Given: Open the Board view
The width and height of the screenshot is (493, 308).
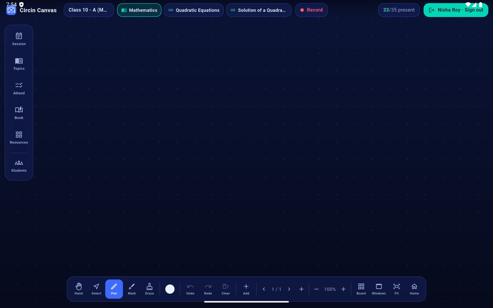Looking at the screenshot, I should pos(361,289).
